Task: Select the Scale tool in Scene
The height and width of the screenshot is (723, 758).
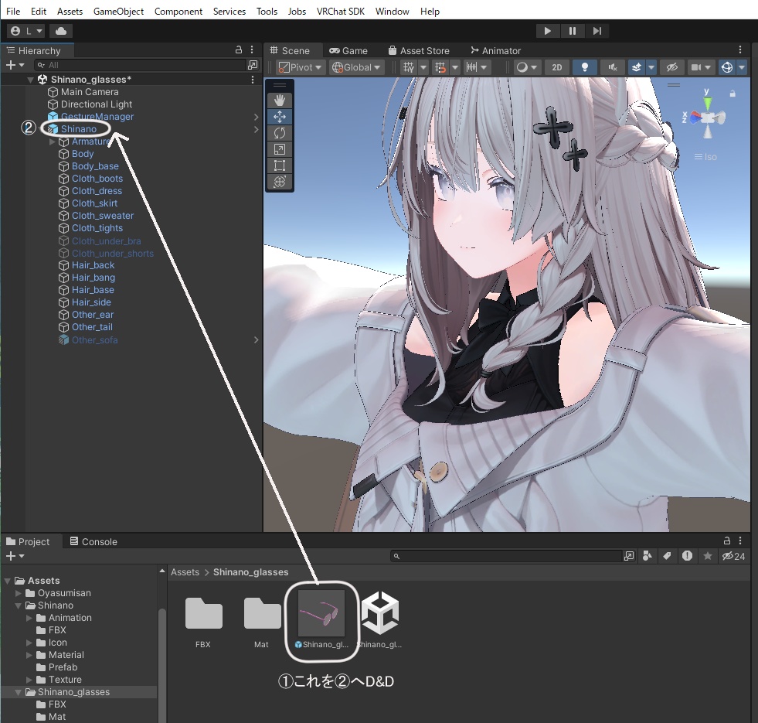Action: [280, 149]
